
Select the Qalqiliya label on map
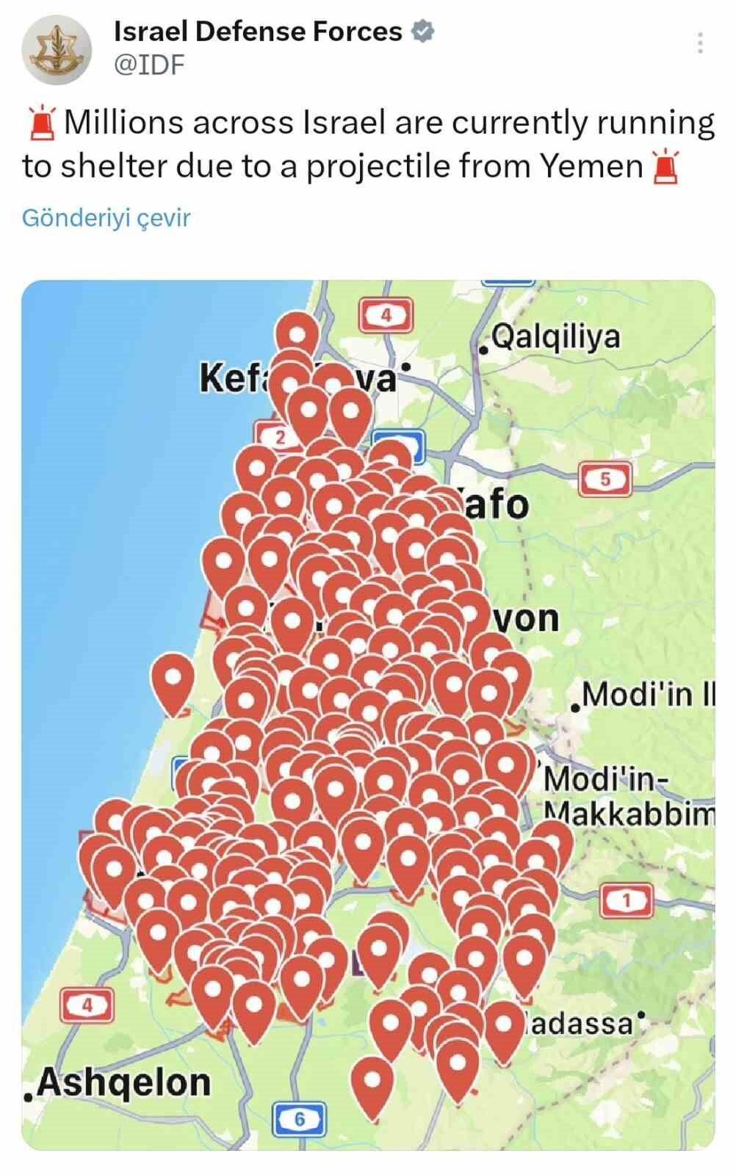(550, 338)
